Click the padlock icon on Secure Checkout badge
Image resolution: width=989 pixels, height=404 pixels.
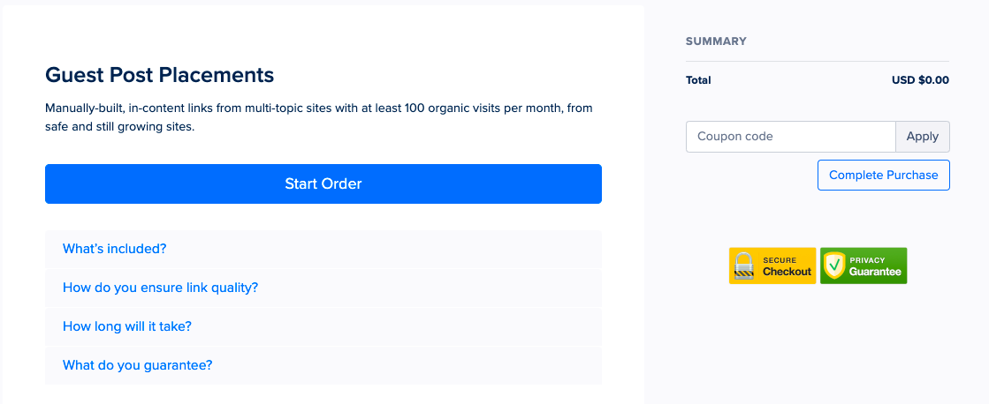coord(745,266)
